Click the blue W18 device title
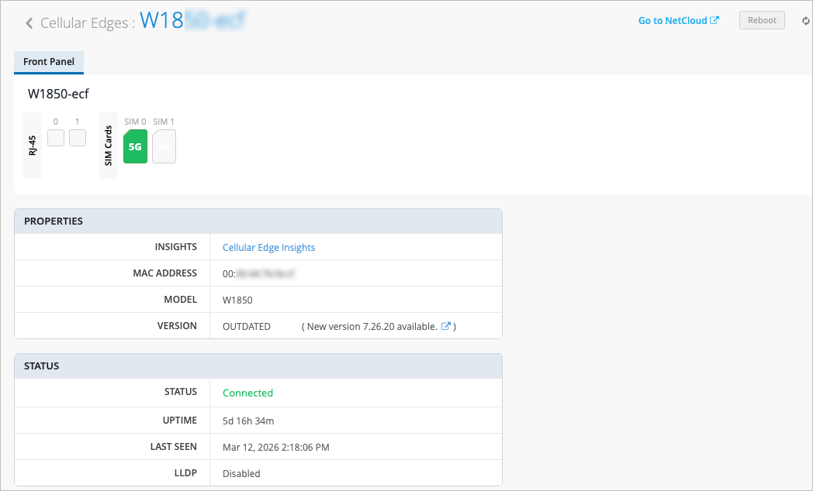The width and height of the screenshot is (813, 491). [162, 21]
